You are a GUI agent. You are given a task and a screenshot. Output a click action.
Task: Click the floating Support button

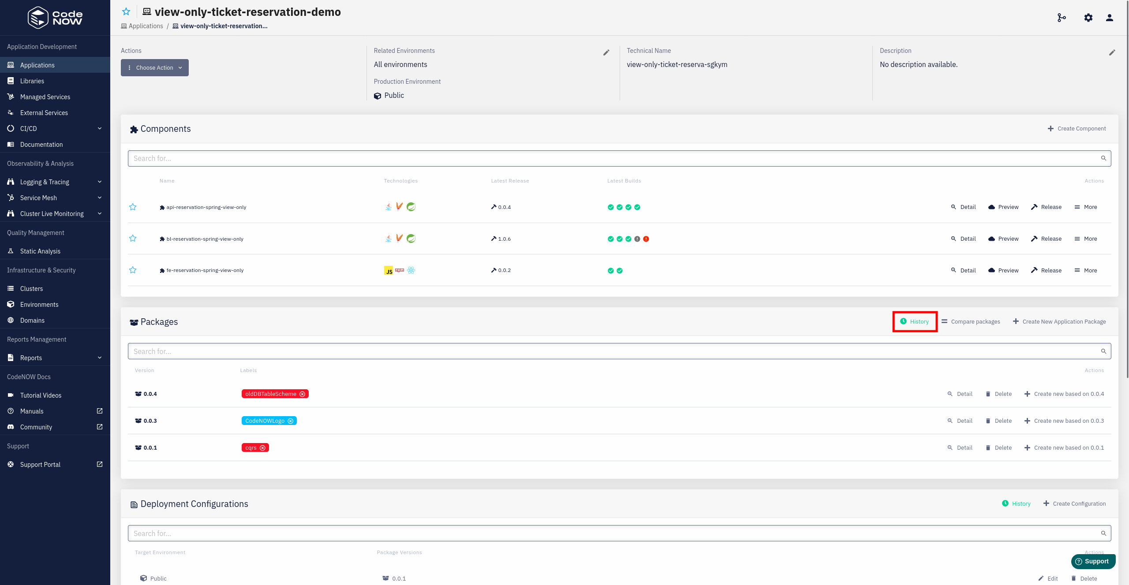(x=1093, y=562)
